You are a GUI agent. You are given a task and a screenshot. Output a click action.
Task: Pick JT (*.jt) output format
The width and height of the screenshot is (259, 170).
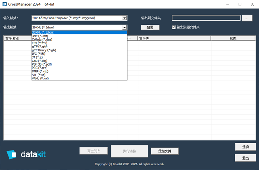click(x=79, y=57)
